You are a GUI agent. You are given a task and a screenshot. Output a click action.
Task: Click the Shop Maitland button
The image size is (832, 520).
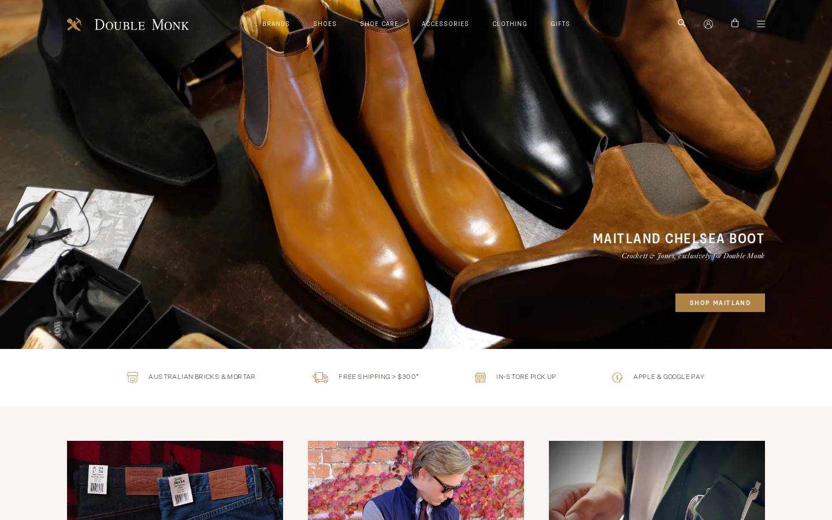click(720, 303)
